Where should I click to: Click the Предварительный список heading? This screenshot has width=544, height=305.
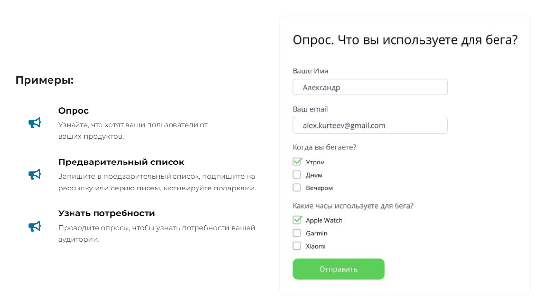coord(121,162)
